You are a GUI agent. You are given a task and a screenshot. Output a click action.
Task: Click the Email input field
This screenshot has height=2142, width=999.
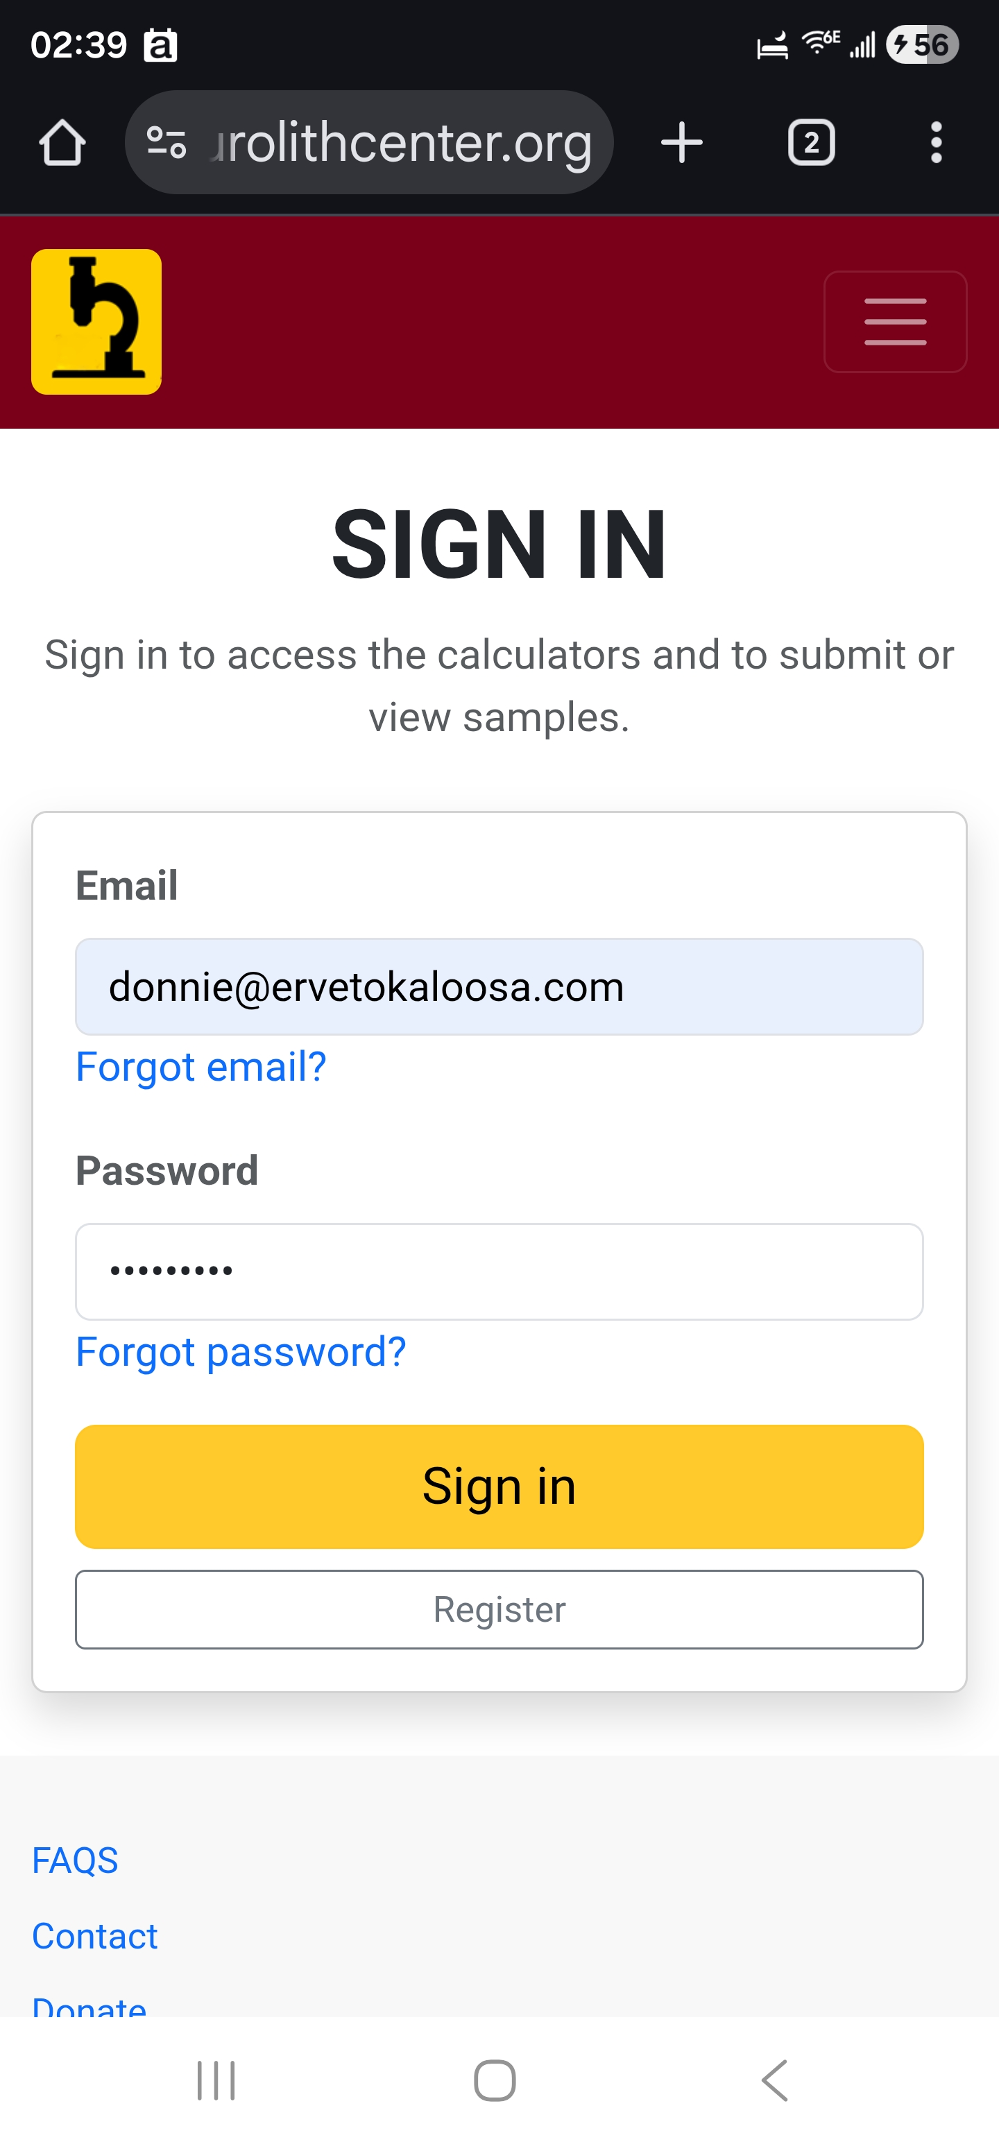[x=499, y=987]
